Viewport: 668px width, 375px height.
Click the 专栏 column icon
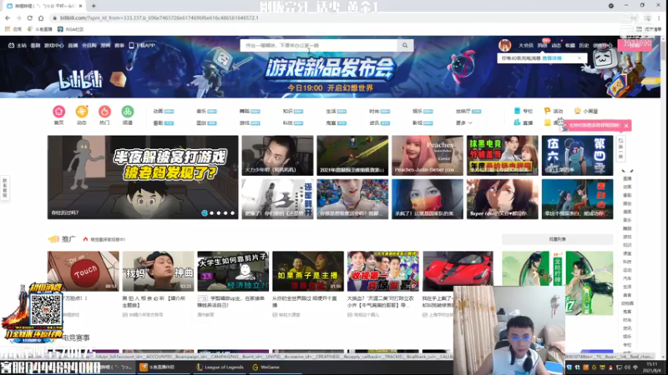point(517,111)
